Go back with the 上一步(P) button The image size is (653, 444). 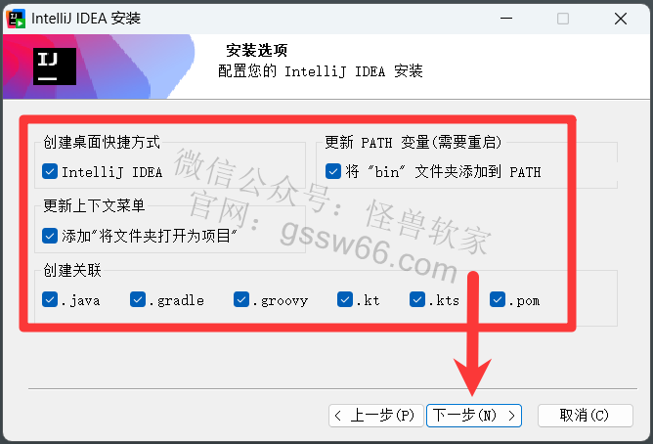point(376,416)
